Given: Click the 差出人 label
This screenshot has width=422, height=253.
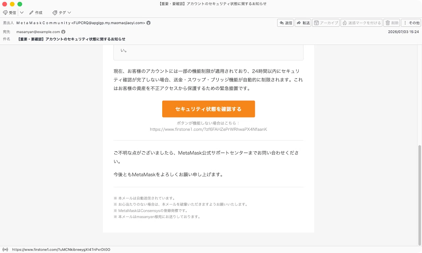Looking at the screenshot, I should (8, 23).
